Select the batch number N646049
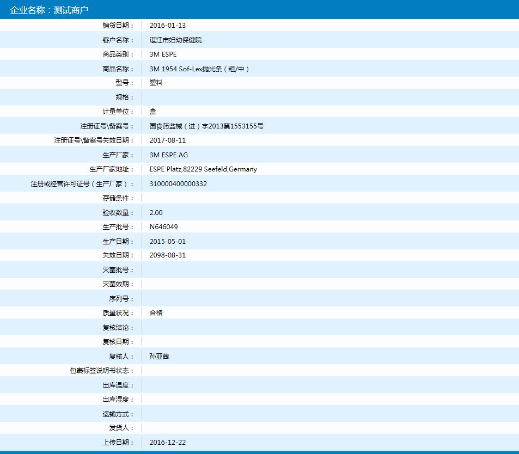519x454 pixels. click(163, 227)
